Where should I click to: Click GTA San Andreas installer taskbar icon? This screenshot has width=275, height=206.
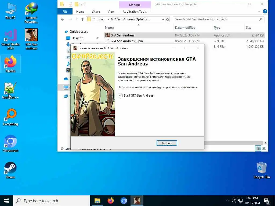pos(137,201)
